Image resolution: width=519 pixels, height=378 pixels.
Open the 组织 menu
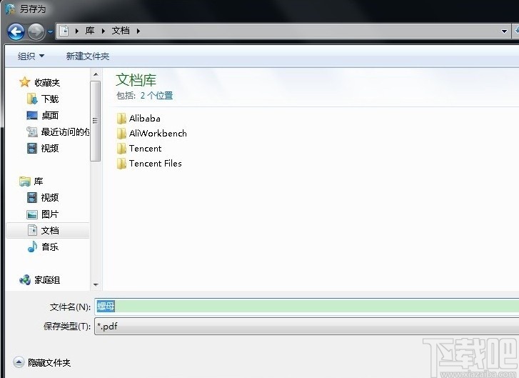tap(31, 56)
